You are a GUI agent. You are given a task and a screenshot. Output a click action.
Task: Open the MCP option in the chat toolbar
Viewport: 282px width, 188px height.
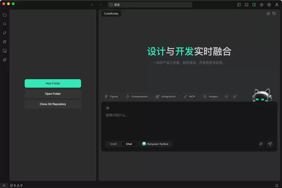point(189,96)
